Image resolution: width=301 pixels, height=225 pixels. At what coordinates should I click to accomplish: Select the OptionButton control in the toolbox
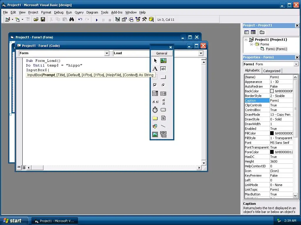pyautogui.click(x=163, y=85)
